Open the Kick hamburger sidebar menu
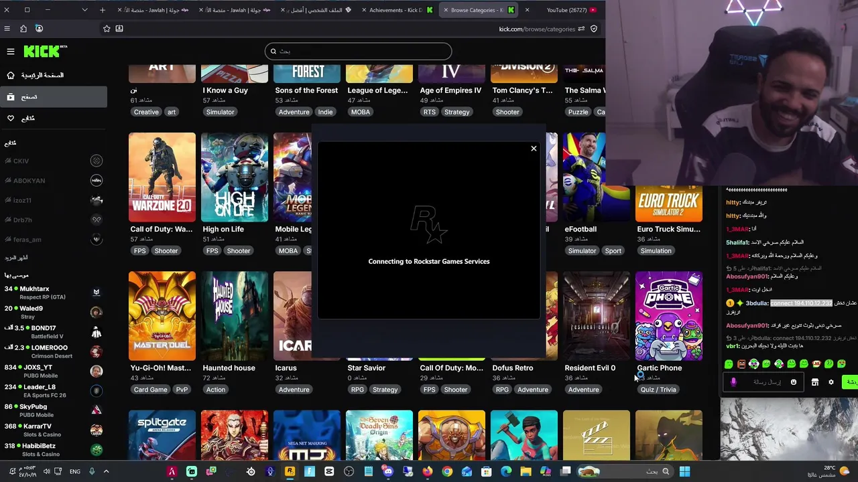This screenshot has width=858, height=482. (x=11, y=52)
